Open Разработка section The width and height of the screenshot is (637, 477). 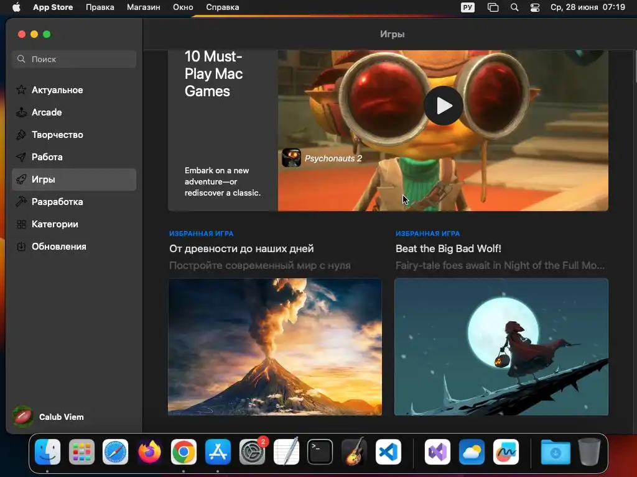point(74,202)
